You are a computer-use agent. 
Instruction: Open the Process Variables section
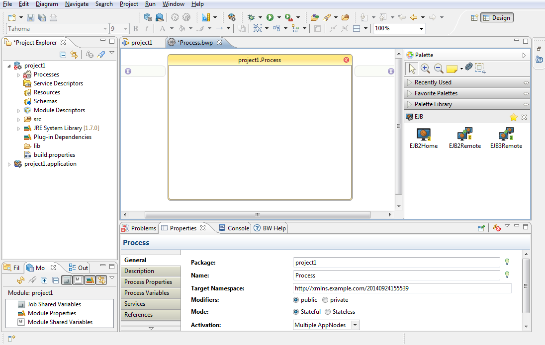[x=147, y=293]
